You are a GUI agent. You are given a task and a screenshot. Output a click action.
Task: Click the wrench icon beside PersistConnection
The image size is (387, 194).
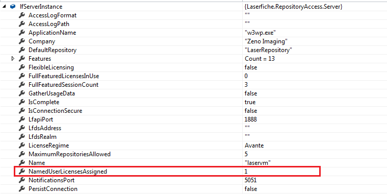[x=22, y=189]
